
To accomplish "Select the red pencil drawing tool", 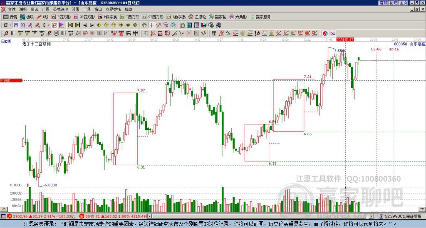I will click(x=6, y=33).
